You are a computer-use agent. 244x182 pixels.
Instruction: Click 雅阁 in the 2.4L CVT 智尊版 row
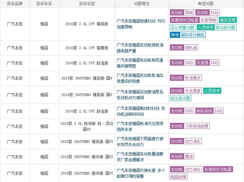click(44, 48)
